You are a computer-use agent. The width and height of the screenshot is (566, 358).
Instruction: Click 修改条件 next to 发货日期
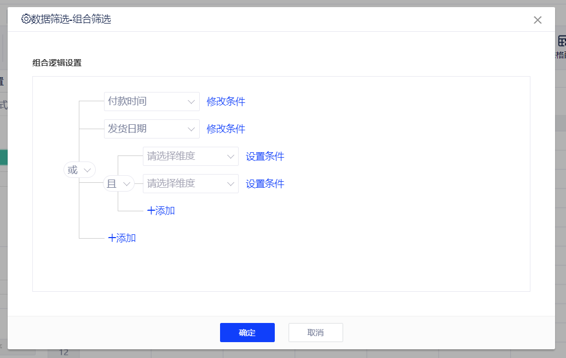click(x=226, y=129)
